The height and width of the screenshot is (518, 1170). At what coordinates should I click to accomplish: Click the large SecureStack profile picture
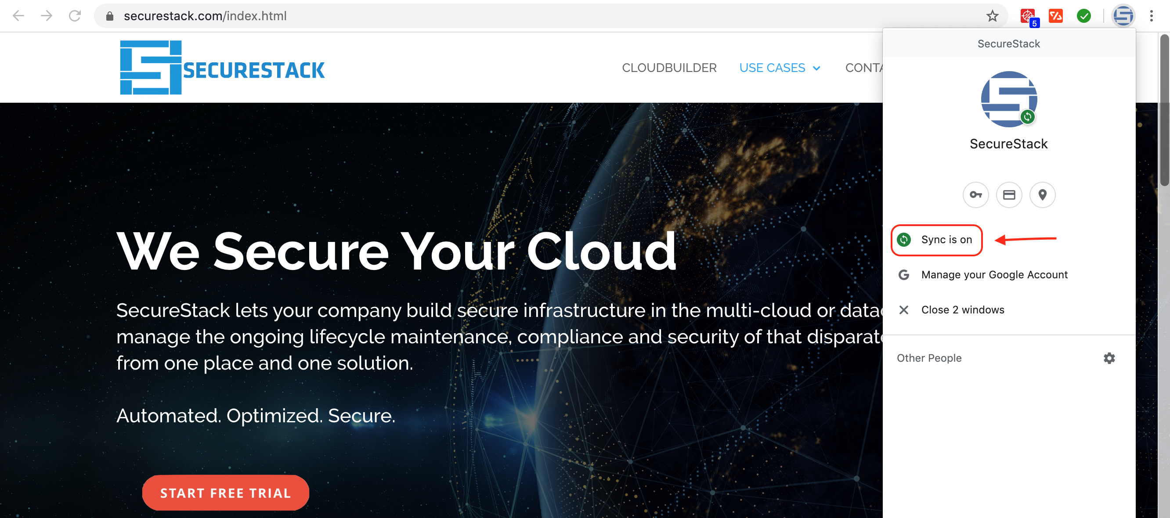[x=1009, y=99]
